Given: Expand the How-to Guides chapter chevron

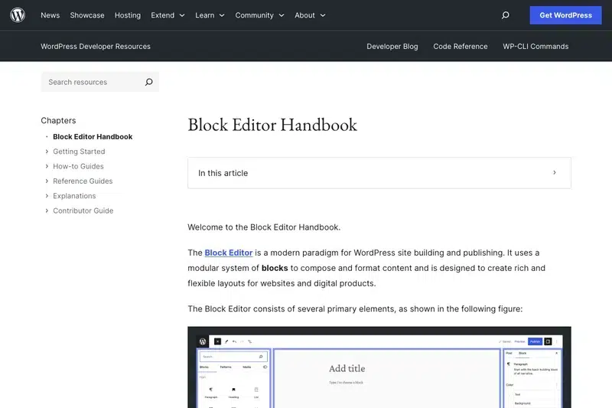Looking at the screenshot, I should [47, 166].
